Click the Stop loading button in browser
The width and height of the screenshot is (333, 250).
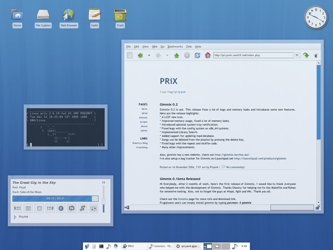(187, 55)
